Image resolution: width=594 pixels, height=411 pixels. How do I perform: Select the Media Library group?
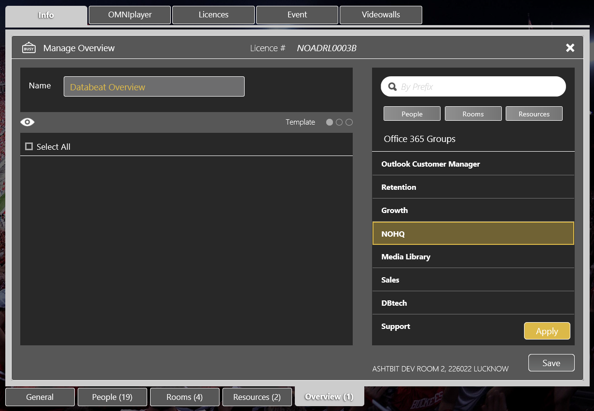(x=473, y=256)
